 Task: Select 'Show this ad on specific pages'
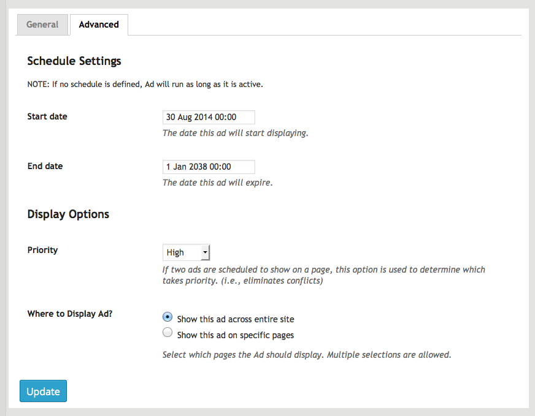click(167, 333)
